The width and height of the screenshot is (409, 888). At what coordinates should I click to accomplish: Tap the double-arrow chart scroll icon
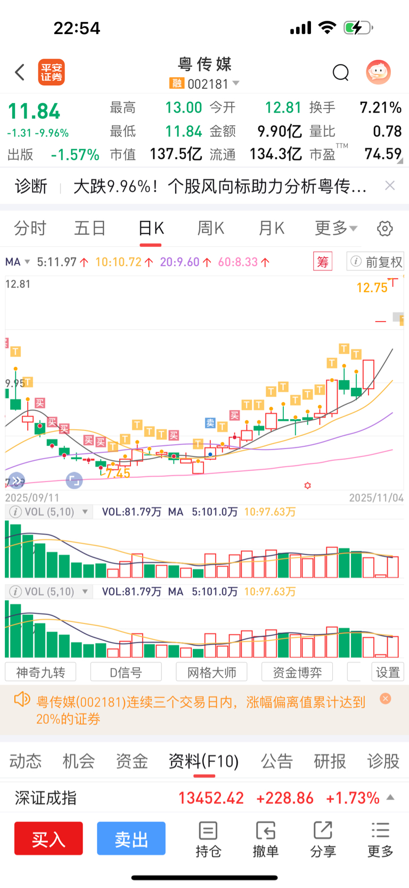[17, 481]
